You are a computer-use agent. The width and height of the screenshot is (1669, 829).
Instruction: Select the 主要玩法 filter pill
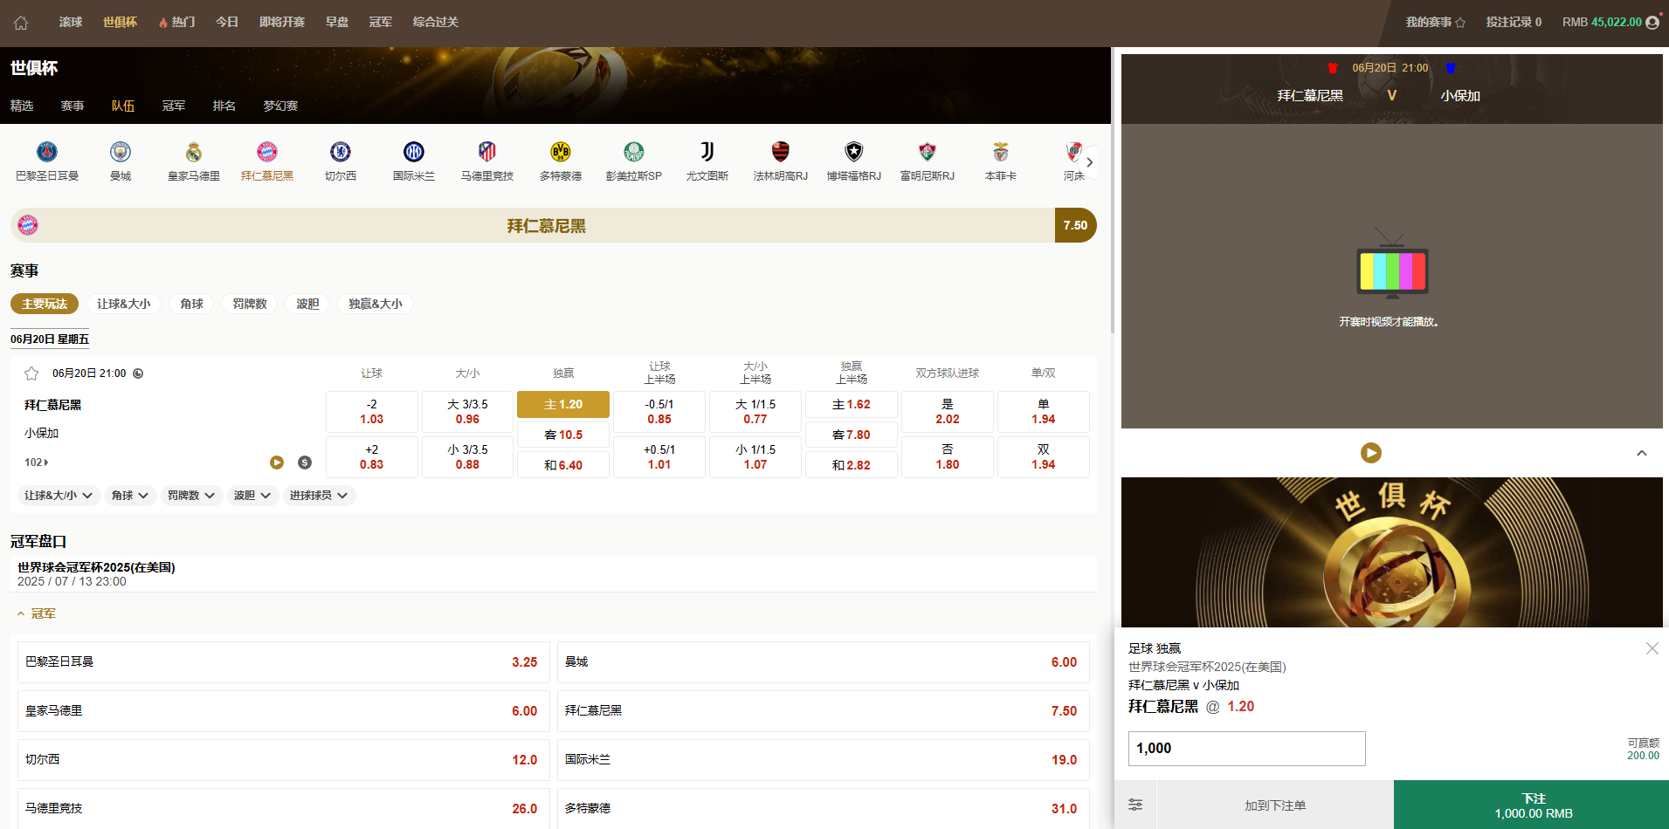pyautogui.click(x=45, y=304)
